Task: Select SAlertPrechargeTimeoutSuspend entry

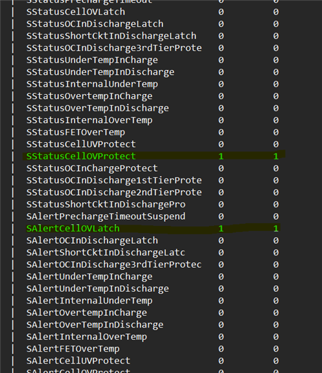Action: coord(106,216)
